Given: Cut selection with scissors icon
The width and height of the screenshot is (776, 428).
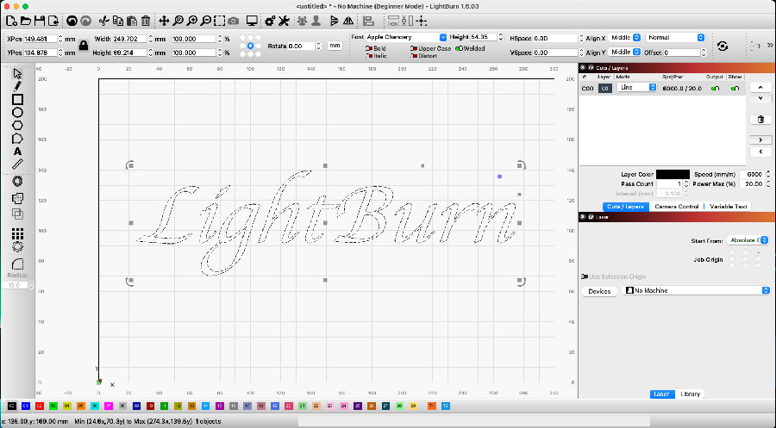Looking at the screenshot, I should pyautogui.click(x=103, y=21).
